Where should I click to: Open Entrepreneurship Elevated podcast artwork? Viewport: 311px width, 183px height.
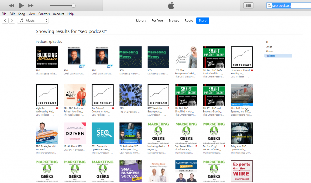pos(47,133)
